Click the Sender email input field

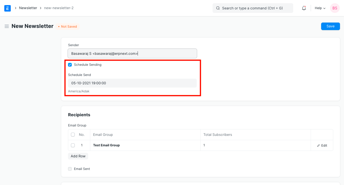[132, 53]
